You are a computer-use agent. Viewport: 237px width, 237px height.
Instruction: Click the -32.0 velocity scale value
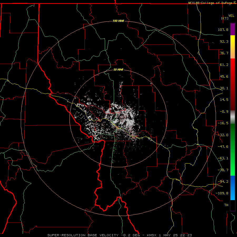coord(223,135)
